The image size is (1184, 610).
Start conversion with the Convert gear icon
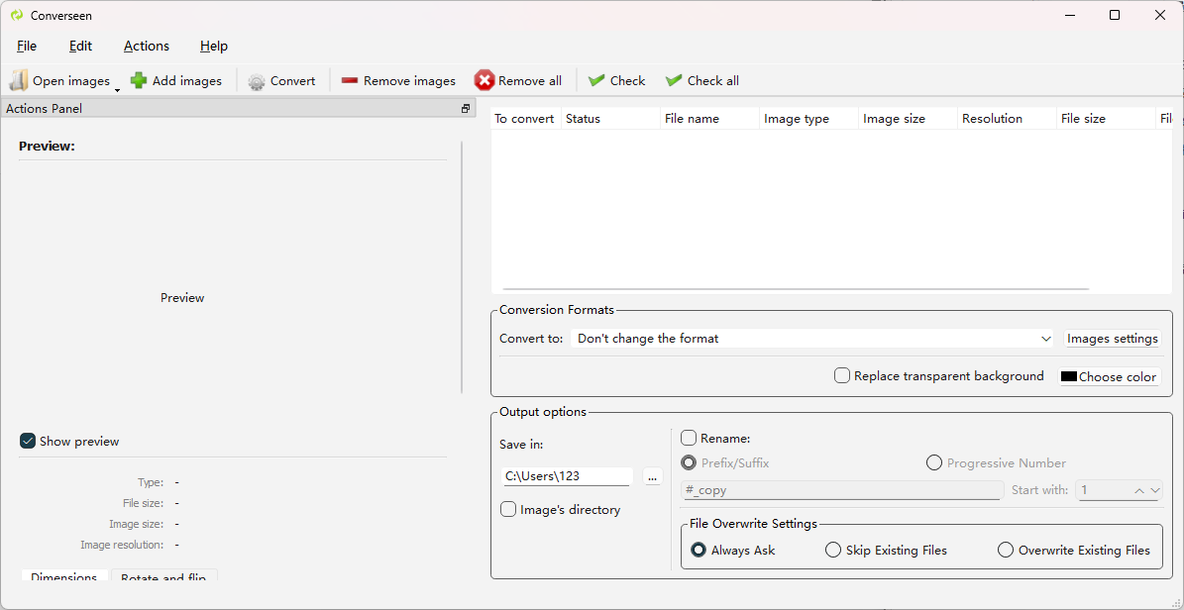point(257,81)
